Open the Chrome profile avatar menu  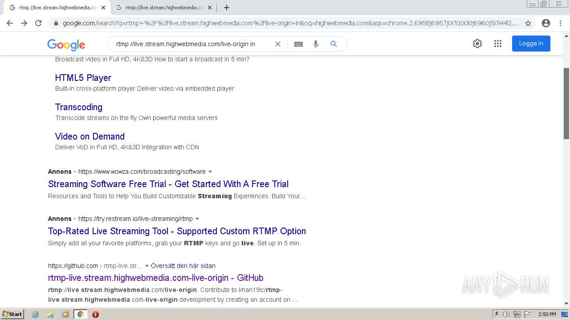pyautogui.click(x=546, y=23)
